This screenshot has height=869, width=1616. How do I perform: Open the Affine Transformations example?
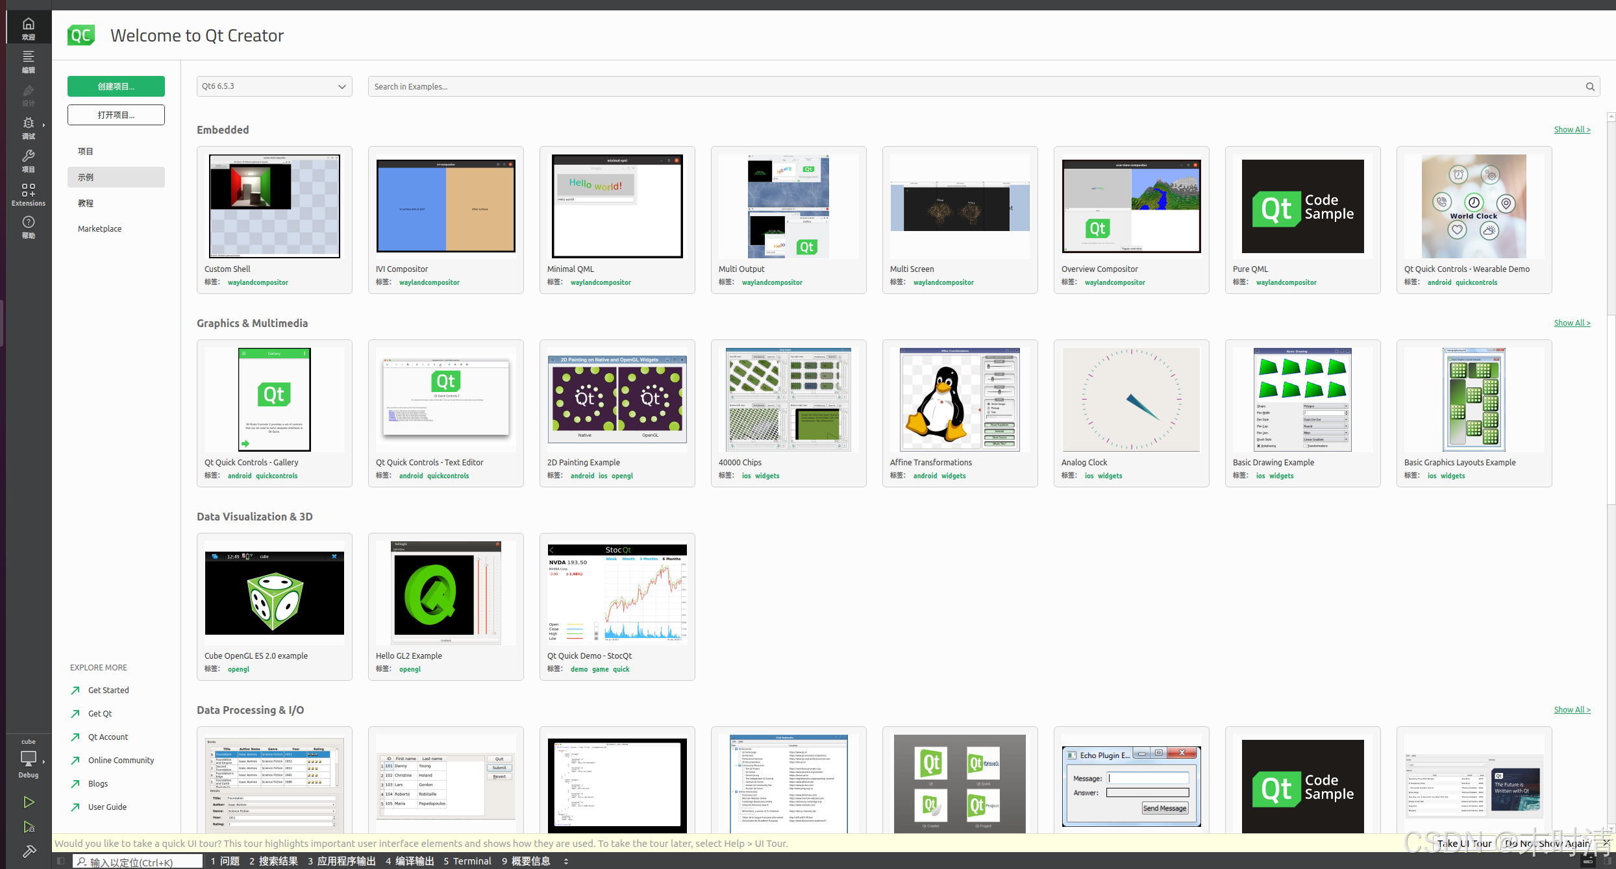pos(960,413)
